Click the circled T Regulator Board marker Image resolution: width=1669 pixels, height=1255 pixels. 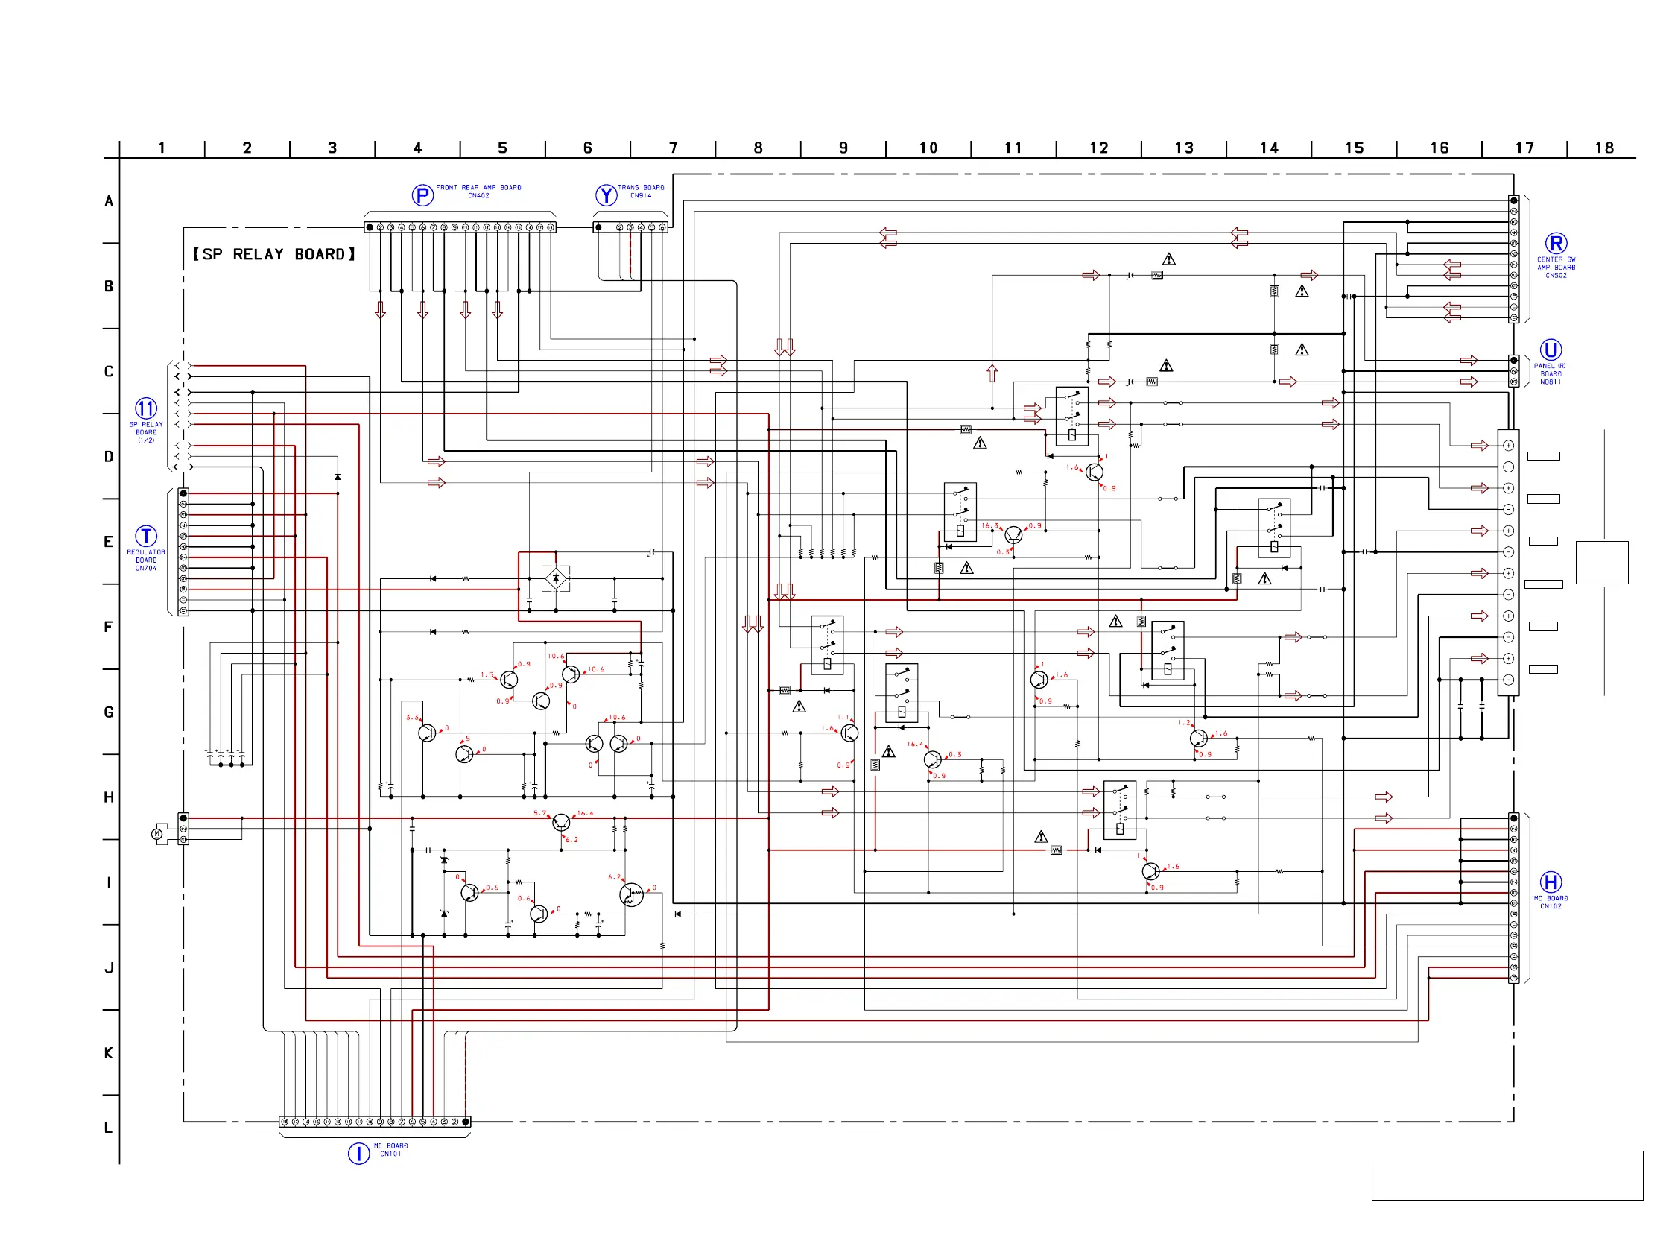145,536
